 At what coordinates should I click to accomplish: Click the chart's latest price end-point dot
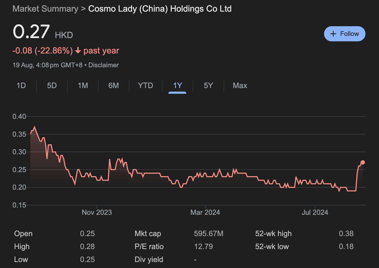coord(363,162)
